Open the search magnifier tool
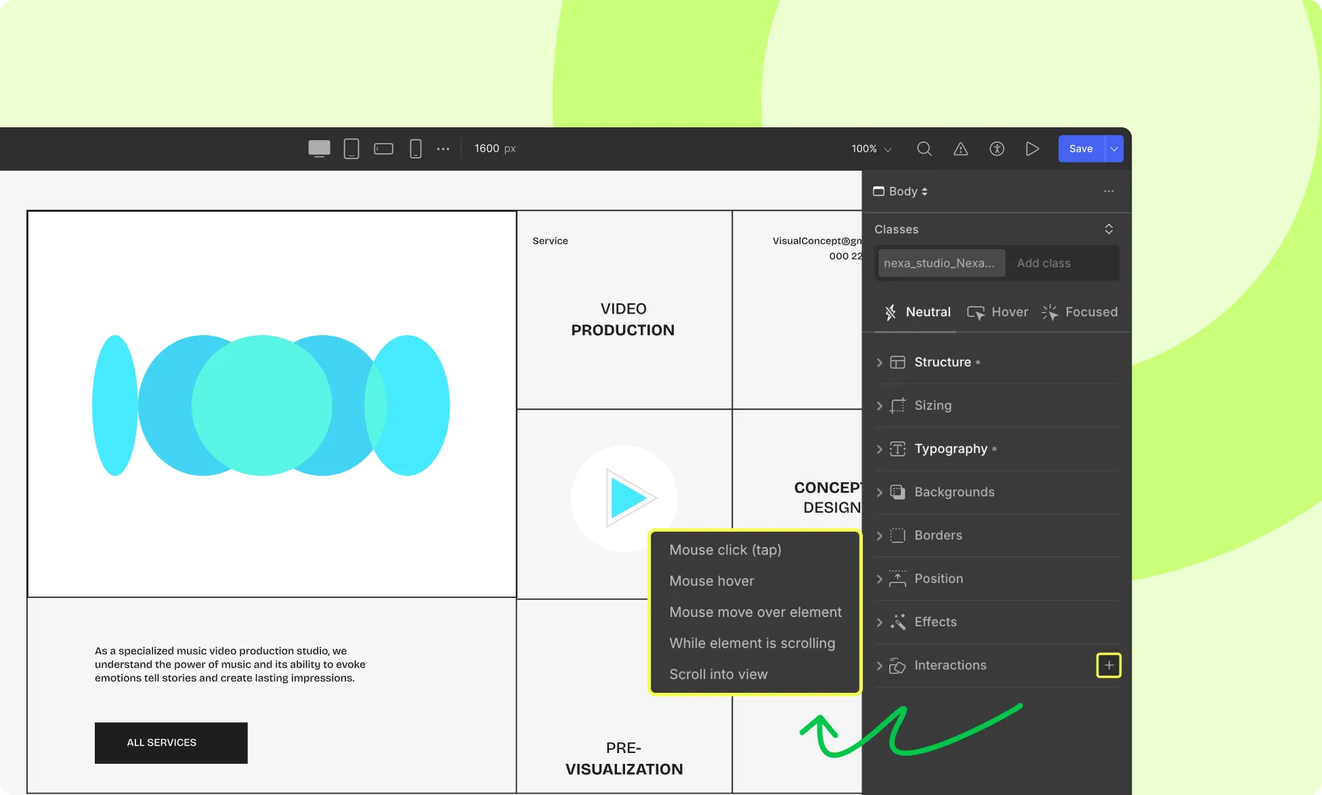The width and height of the screenshot is (1322, 795). 924,148
